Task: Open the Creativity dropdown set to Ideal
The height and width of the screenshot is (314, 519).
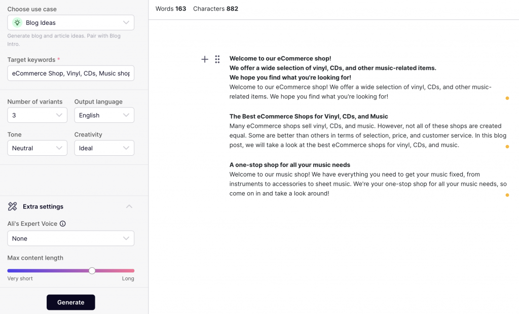Action: pos(104,148)
